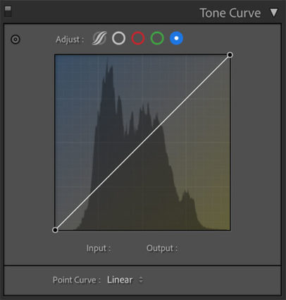Open the Point Curve Linear dropdown
This screenshot has width=286, height=300.
coord(125,280)
